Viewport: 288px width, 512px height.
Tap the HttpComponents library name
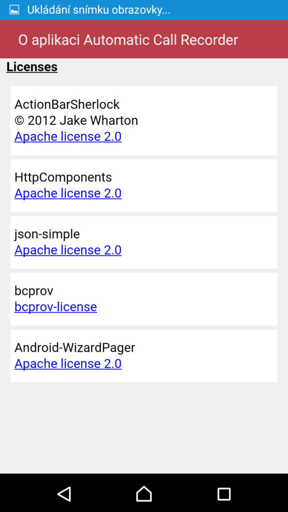[x=63, y=177]
